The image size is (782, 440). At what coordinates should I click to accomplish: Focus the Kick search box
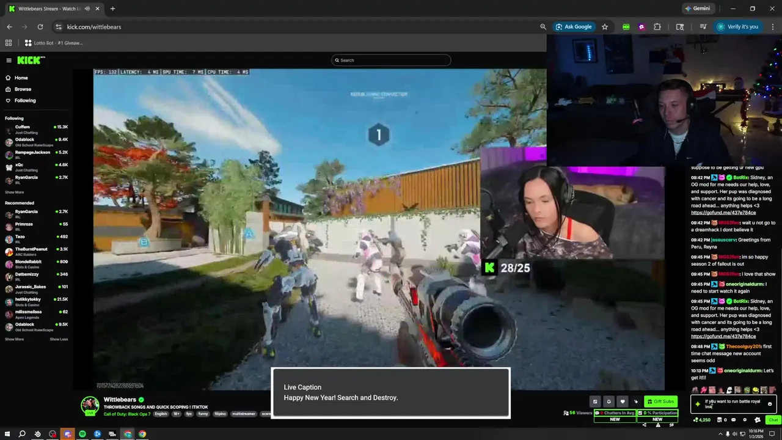click(x=391, y=60)
